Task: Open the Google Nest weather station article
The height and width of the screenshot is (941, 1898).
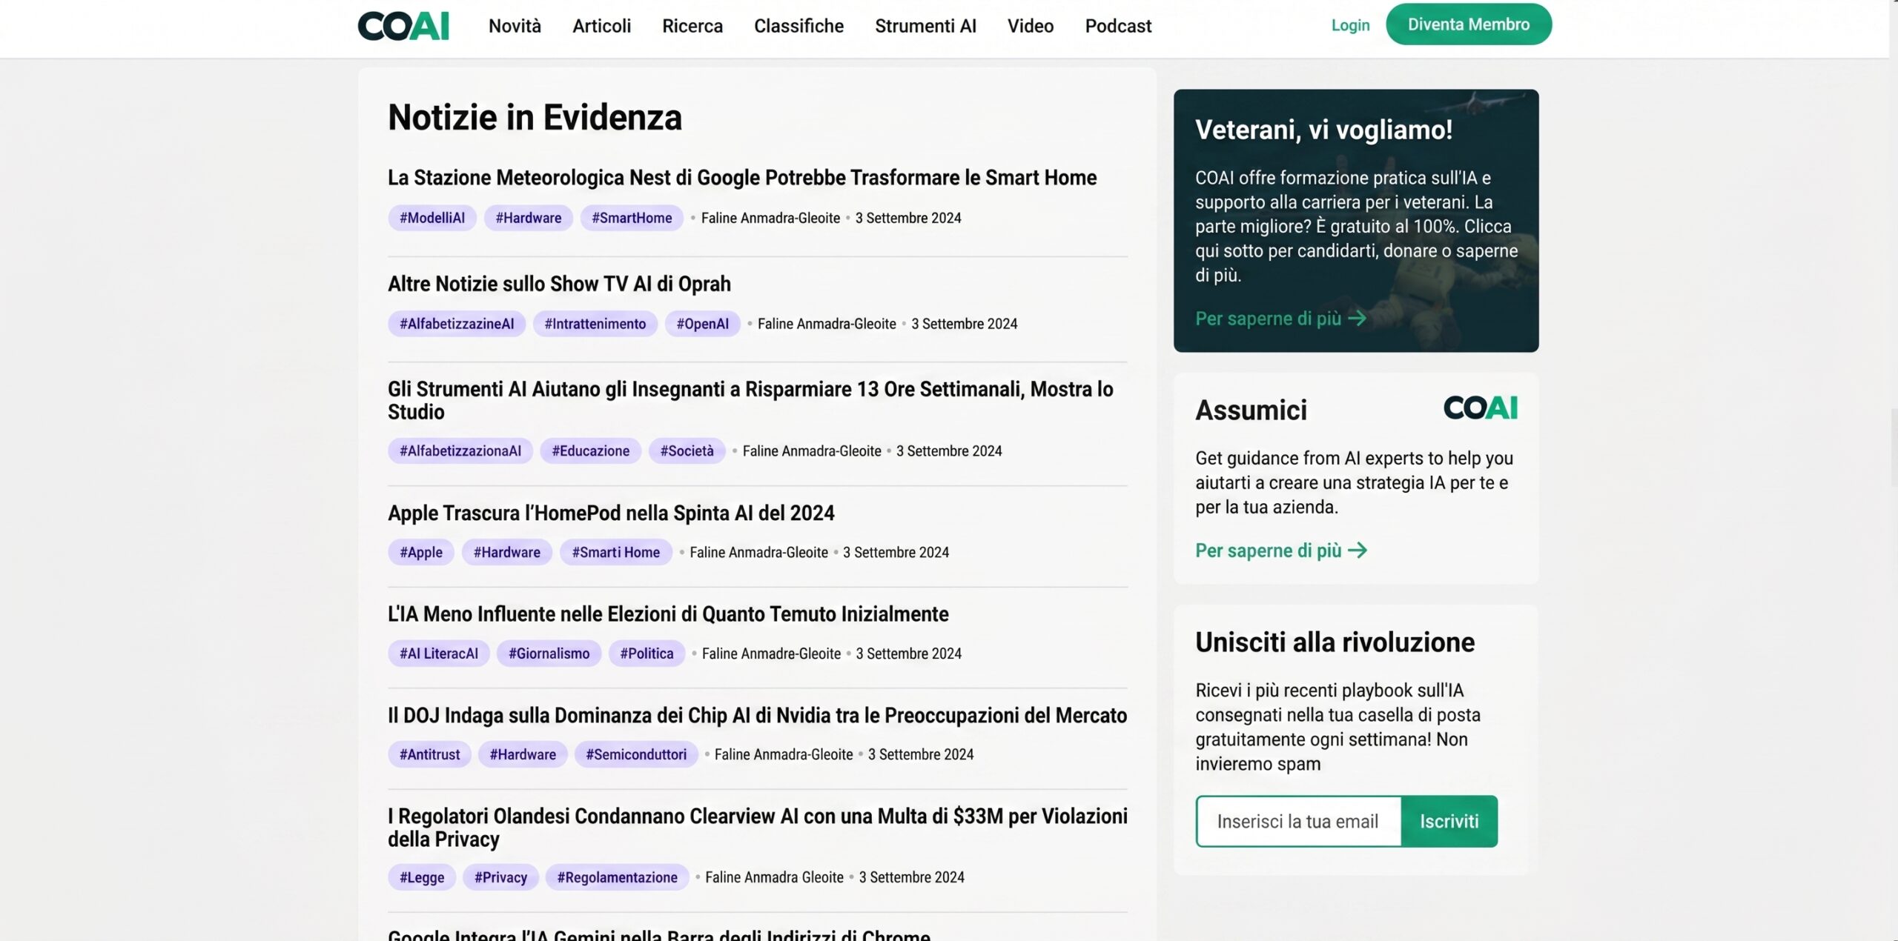Action: (x=742, y=178)
